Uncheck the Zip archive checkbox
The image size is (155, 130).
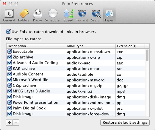click(x=10, y=57)
